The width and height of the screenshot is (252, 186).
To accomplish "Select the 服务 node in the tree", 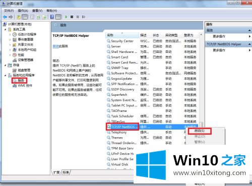I will pos(21,80).
